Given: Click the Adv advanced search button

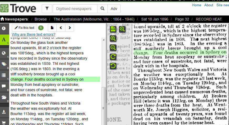Looking at the screenshot, I should click(x=114, y=9).
